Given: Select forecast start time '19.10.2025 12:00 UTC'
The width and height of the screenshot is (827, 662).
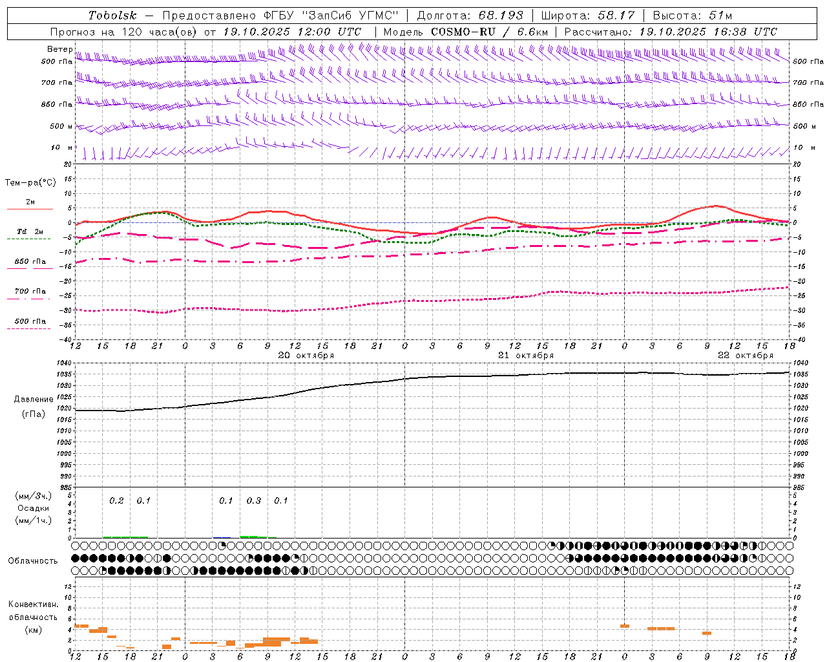Looking at the screenshot, I should coord(292,32).
